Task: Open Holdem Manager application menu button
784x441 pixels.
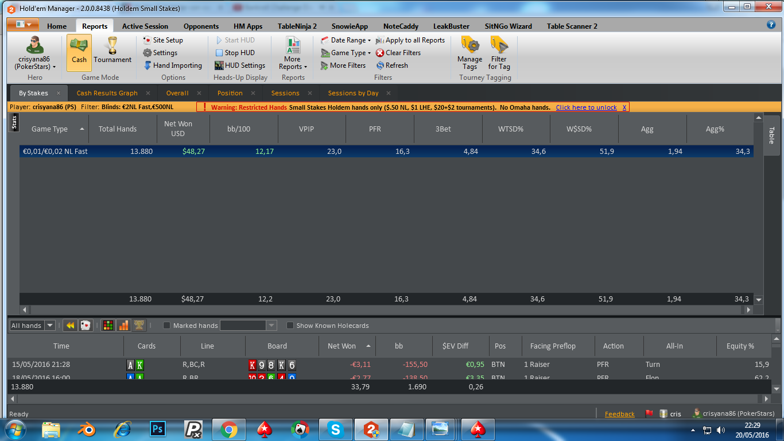Action: click(23, 25)
